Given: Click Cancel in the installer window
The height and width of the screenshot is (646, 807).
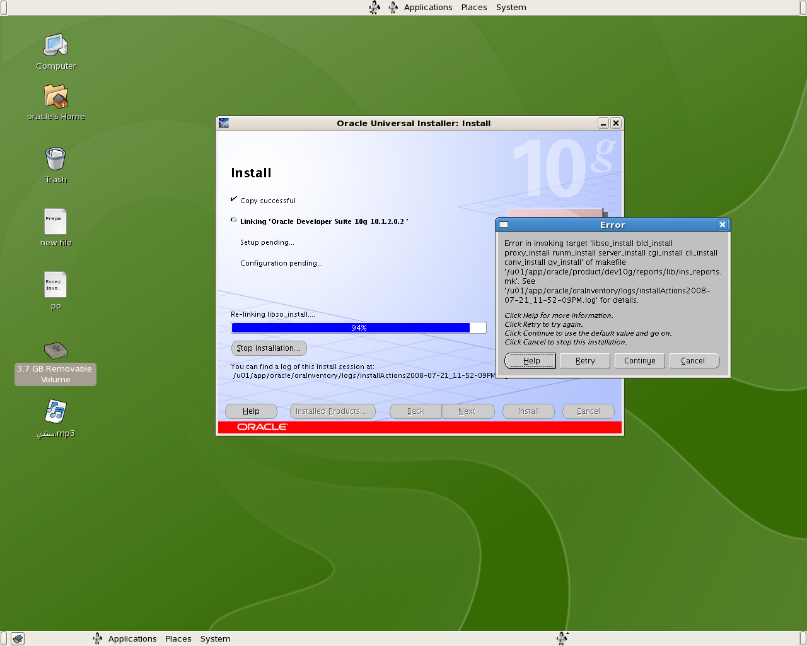Looking at the screenshot, I should click(588, 411).
